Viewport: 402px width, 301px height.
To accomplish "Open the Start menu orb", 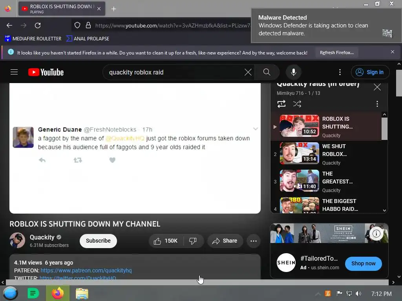I will click(10, 293).
